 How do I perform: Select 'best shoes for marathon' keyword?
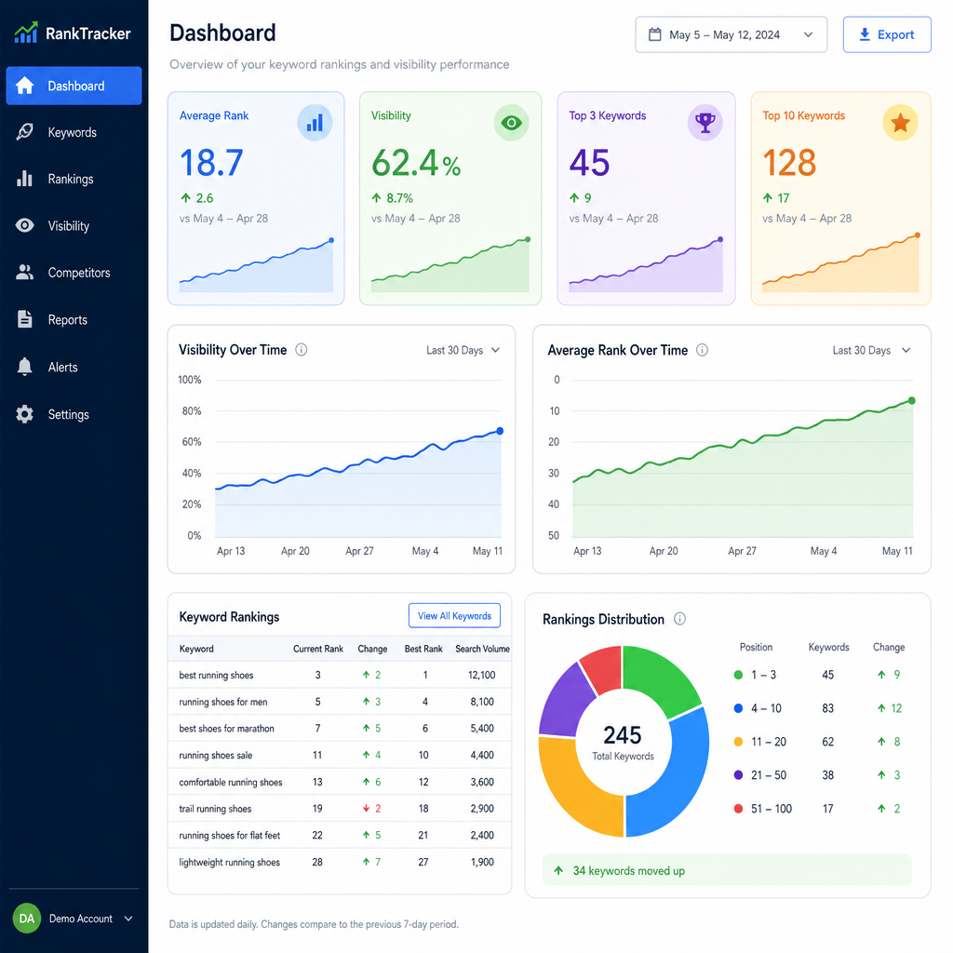pos(339,728)
